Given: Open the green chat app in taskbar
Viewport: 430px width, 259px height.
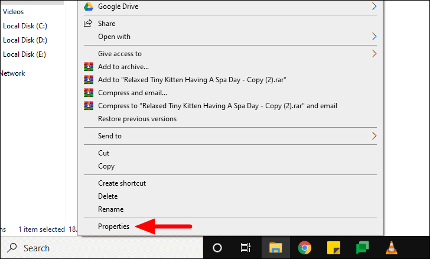Looking at the screenshot, I should [363, 248].
